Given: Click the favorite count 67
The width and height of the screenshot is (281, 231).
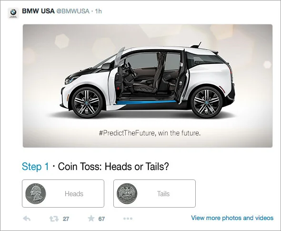Looking at the screenshot, I should 101,219.
